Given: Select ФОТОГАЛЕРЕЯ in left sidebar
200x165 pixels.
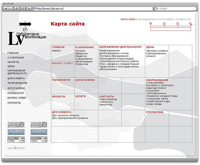Looking at the screenshot, I should pos(16,88).
